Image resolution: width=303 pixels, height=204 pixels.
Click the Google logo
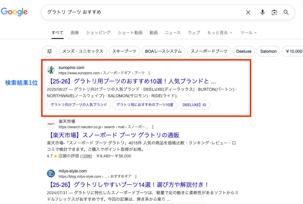[14, 12]
